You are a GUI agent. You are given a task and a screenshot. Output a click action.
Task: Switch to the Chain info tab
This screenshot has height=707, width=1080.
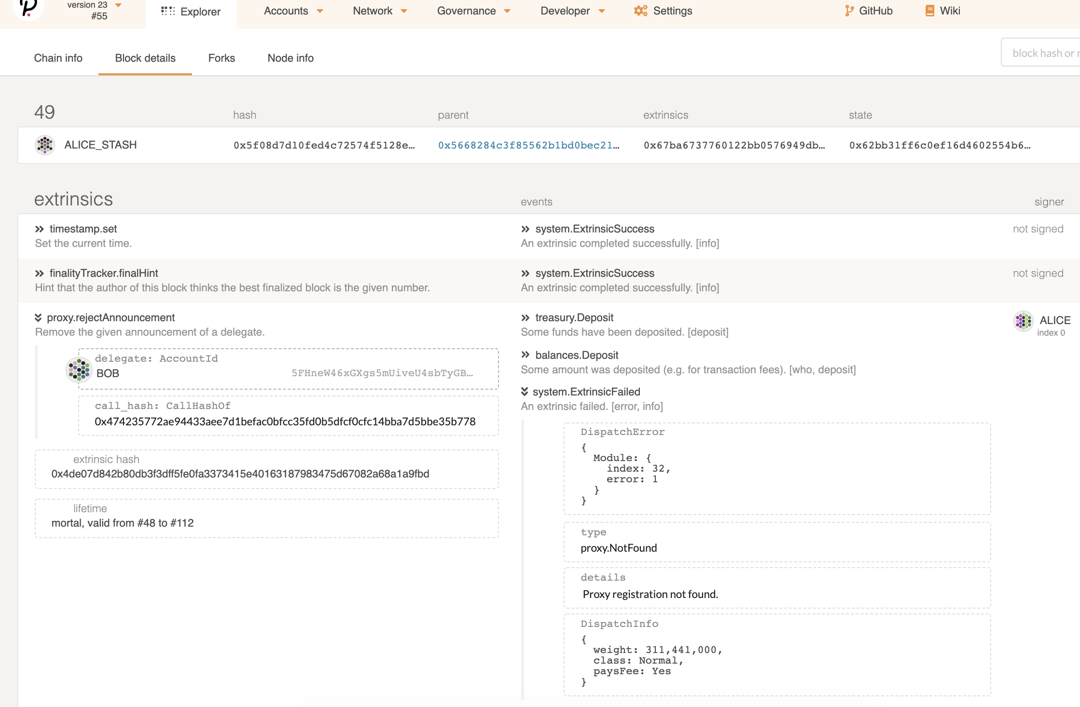click(x=58, y=58)
